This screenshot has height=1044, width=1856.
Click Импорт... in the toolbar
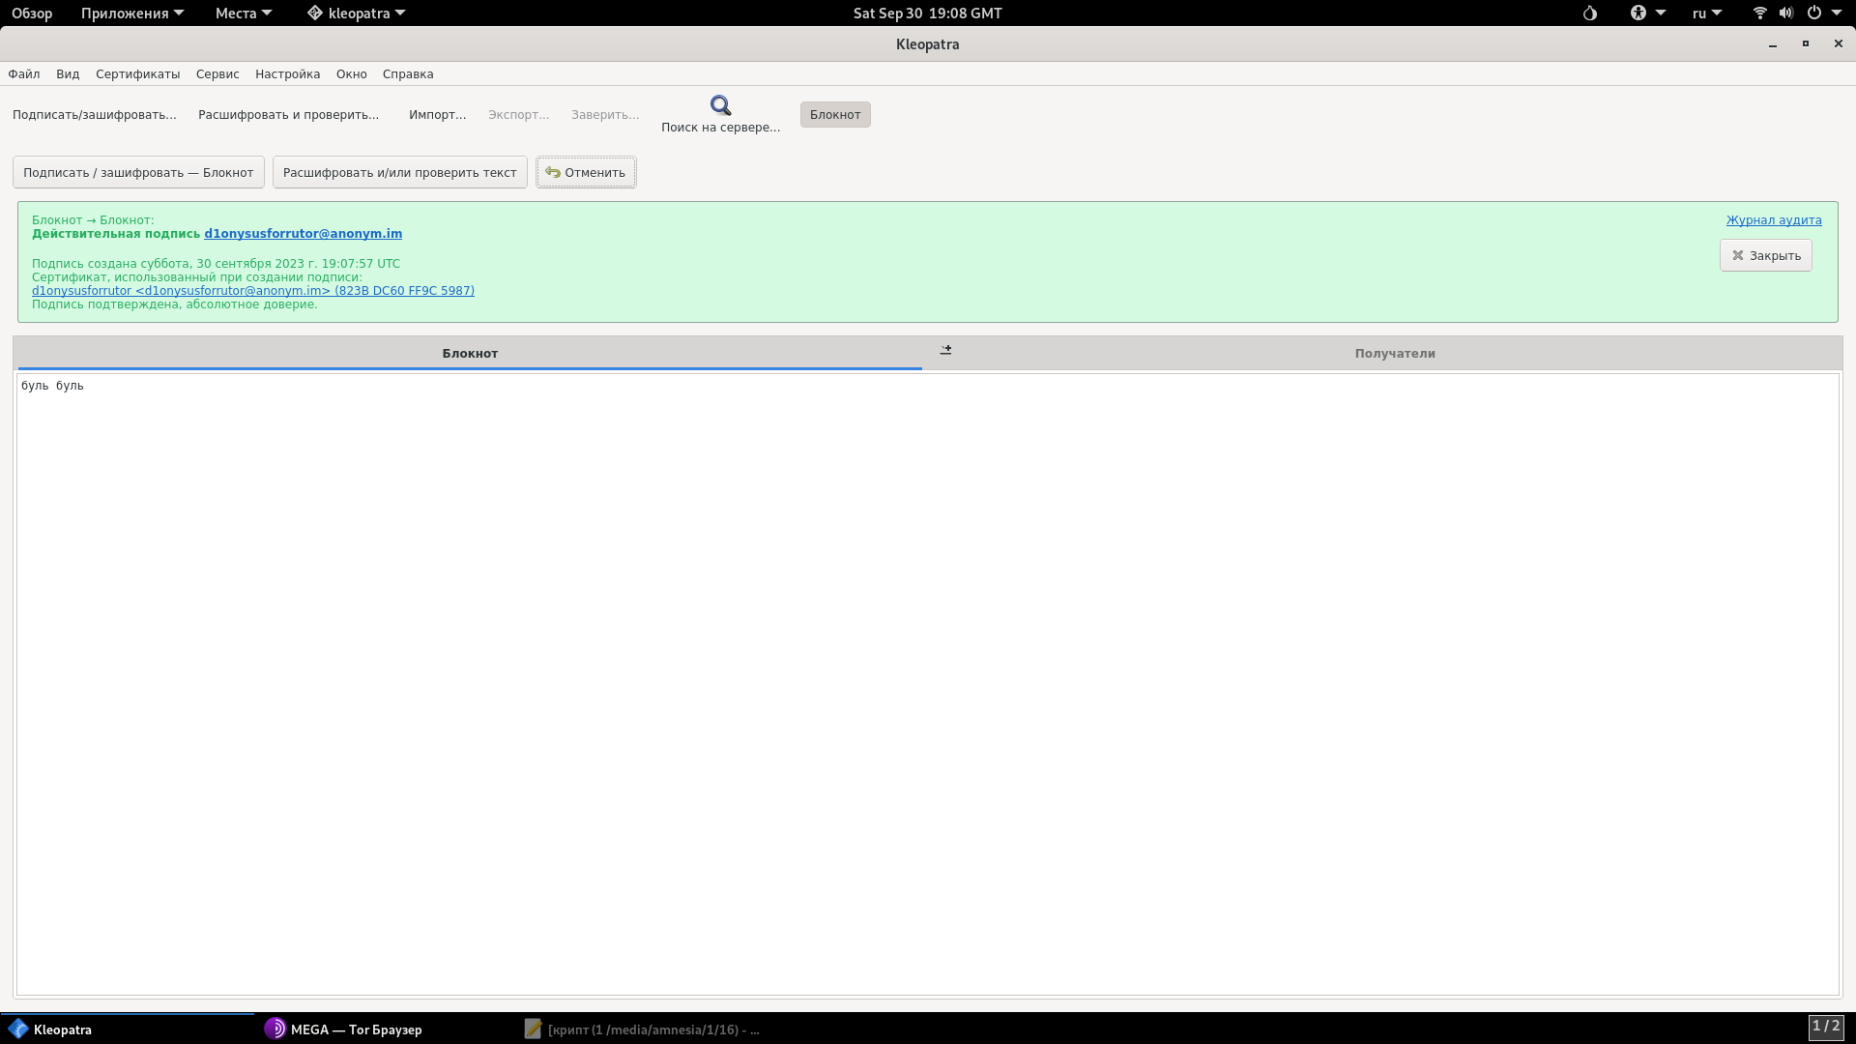[437, 114]
